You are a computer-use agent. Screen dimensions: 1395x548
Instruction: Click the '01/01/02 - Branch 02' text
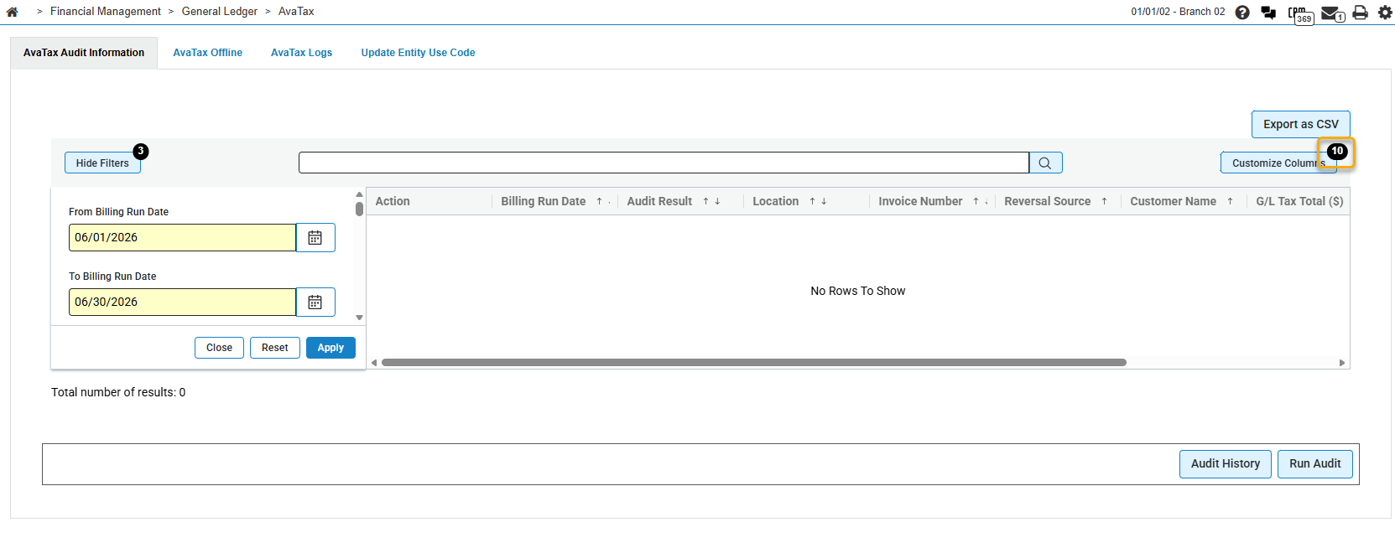(1178, 12)
